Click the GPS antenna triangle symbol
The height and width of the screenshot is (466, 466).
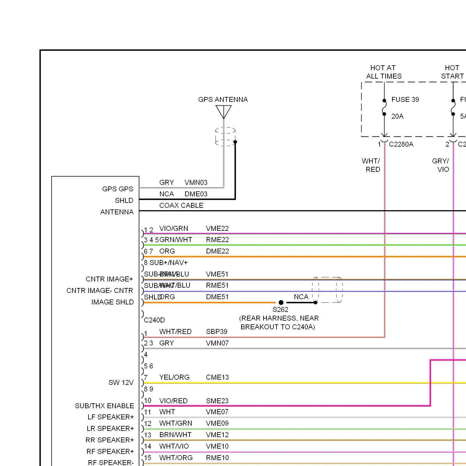pyautogui.click(x=224, y=112)
